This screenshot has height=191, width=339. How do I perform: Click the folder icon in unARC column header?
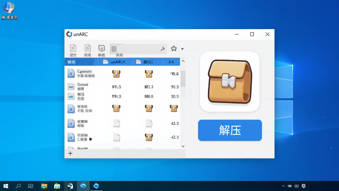point(106,62)
